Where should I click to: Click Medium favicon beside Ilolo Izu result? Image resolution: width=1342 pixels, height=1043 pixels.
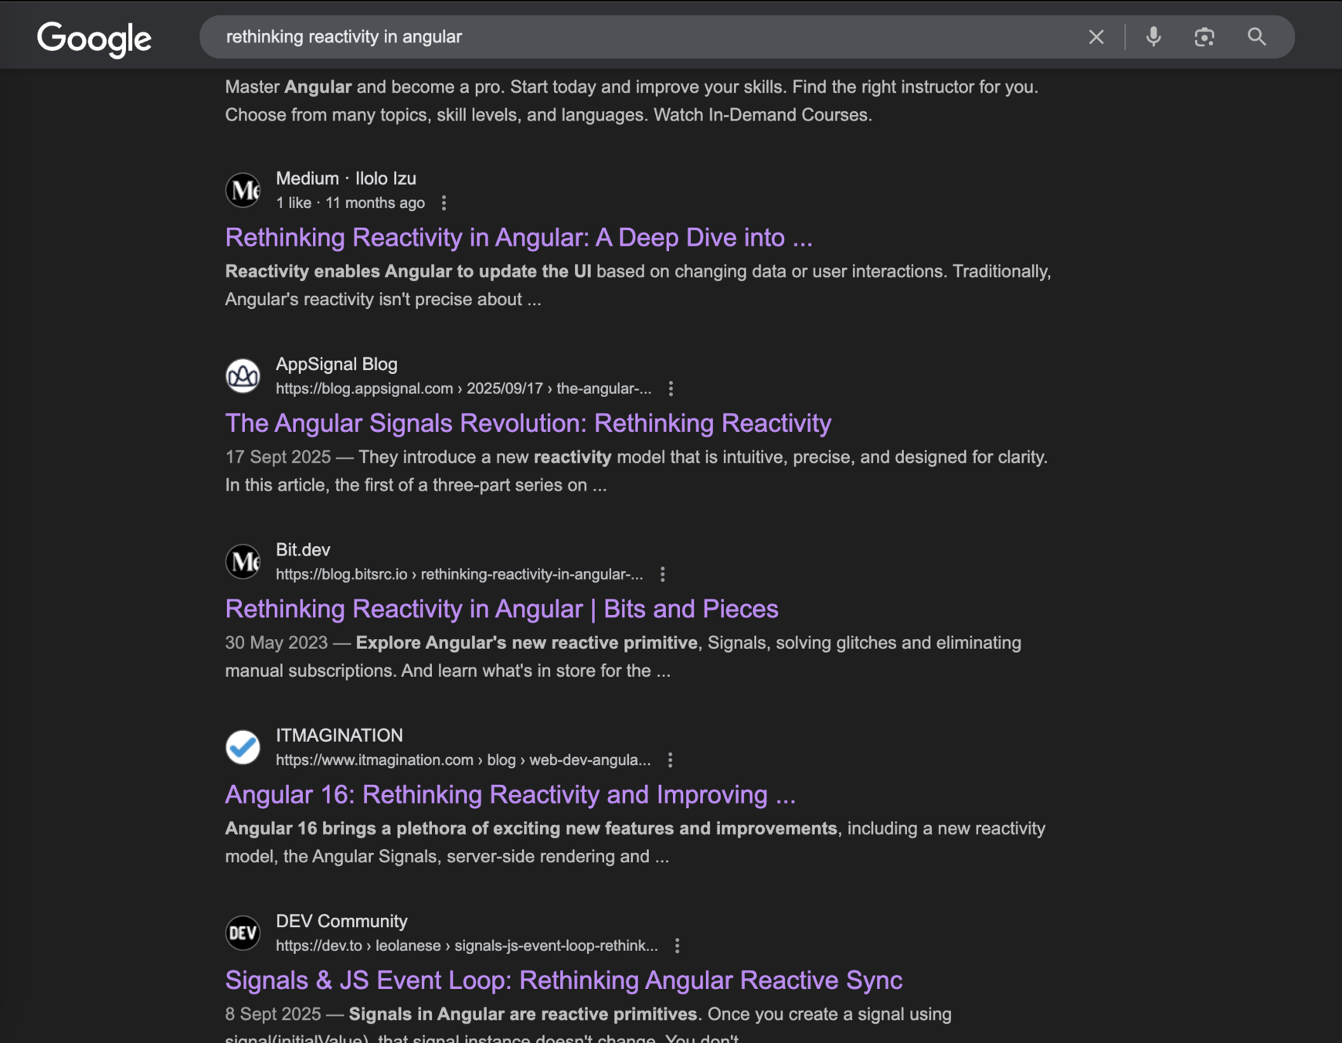243,190
